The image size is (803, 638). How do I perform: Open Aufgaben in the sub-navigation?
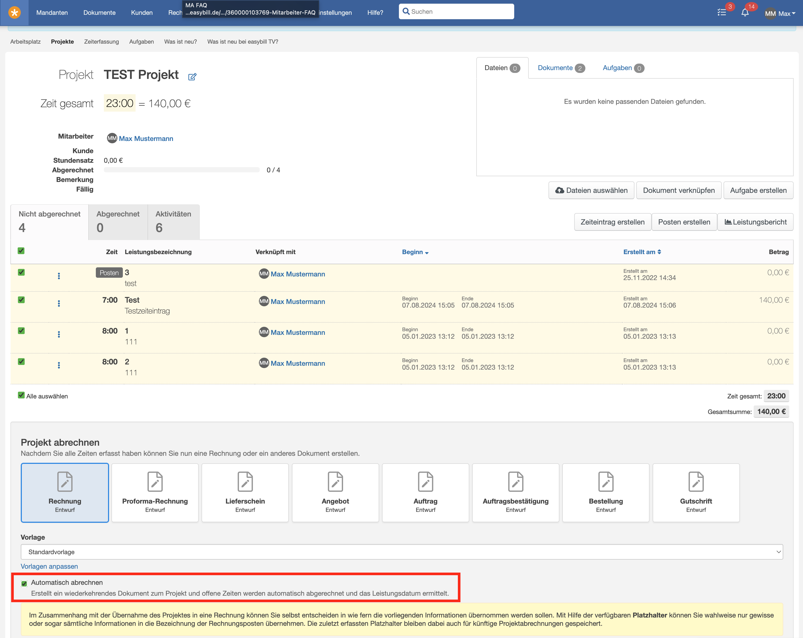coord(142,42)
